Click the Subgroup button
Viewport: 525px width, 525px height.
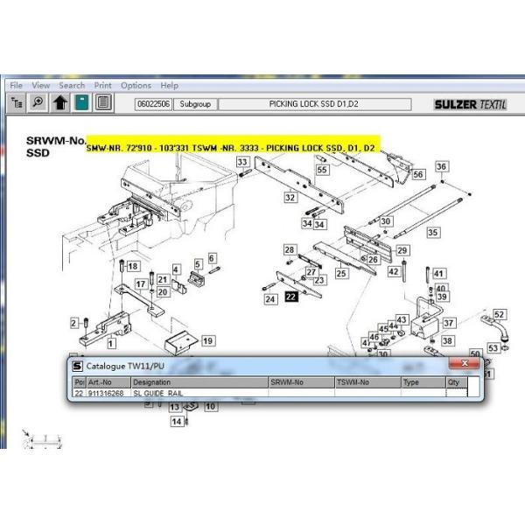coord(194,104)
